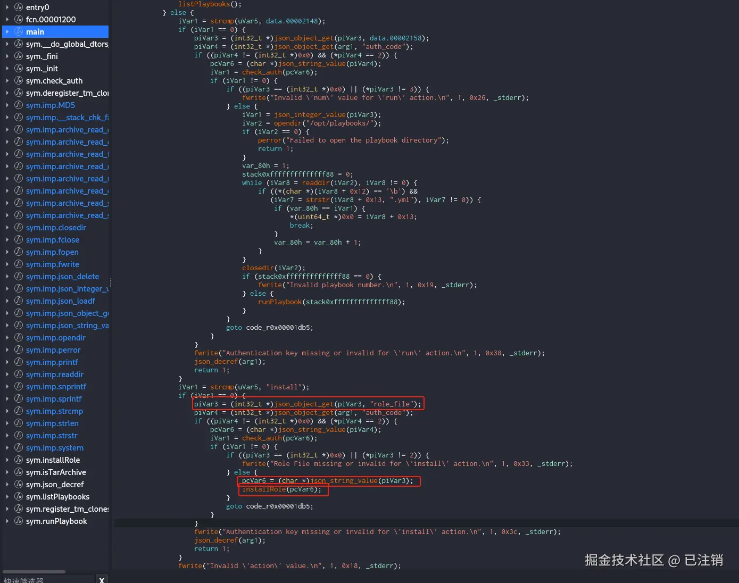Expand the entry0 tree node
The height and width of the screenshot is (583, 739).
pyautogui.click(x=7, y=7)
